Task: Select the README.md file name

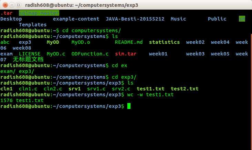Action: pyautogui.click(x=129, y=42)
